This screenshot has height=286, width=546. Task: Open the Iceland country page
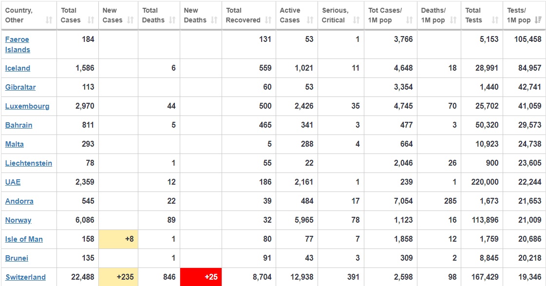[x=18, y=68]
